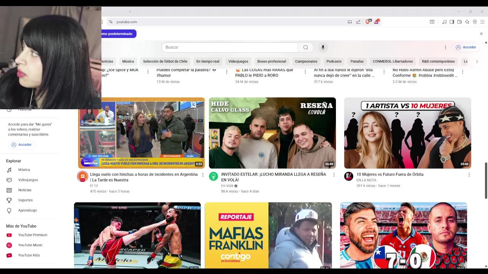Open options for Al fin a ibai llanos short

click(384, 72)
